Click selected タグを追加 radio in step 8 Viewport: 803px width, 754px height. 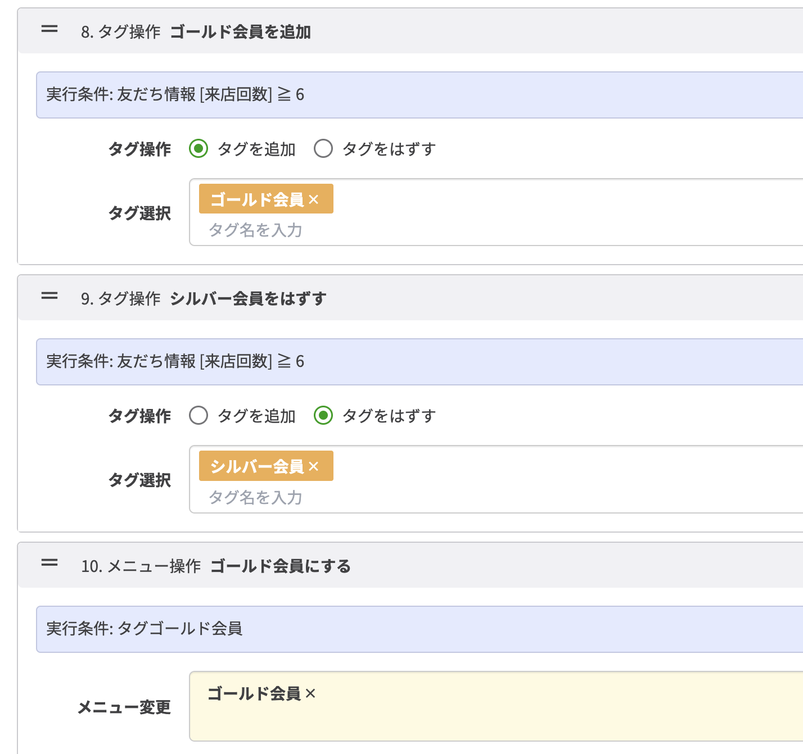[x=198, y=148]
